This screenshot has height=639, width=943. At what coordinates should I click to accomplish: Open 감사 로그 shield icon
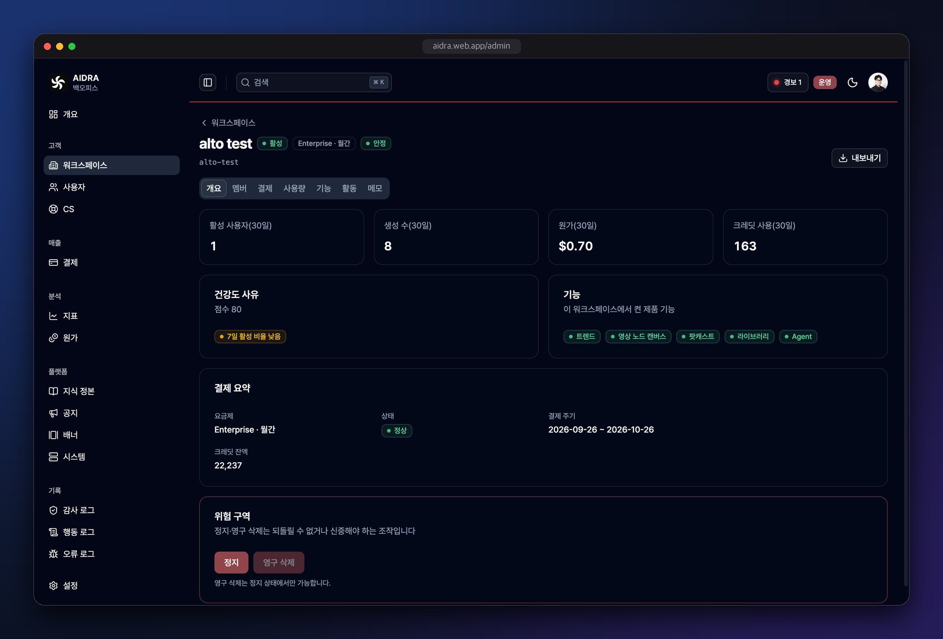coord(53,510)
